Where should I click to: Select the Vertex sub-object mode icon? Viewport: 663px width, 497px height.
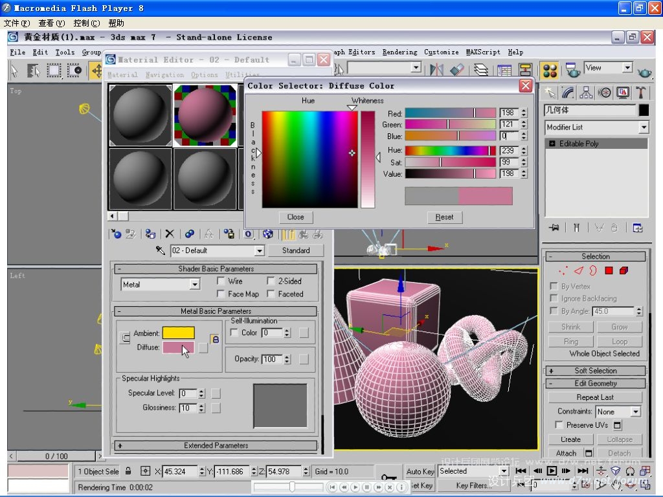[563, 271]
